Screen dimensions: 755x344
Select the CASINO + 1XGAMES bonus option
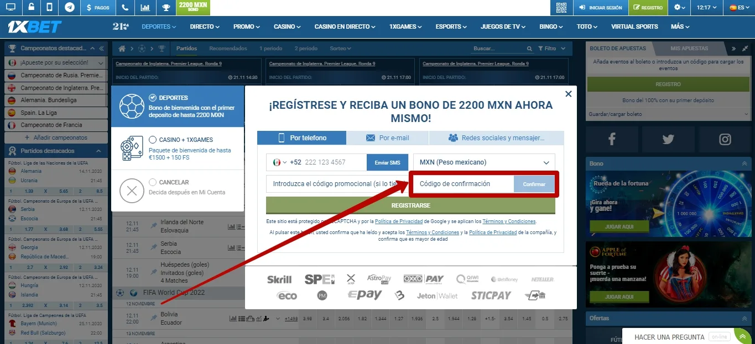178,149
